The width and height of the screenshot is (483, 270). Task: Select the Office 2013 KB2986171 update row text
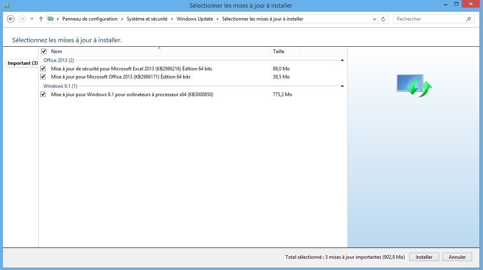(121, 77)
